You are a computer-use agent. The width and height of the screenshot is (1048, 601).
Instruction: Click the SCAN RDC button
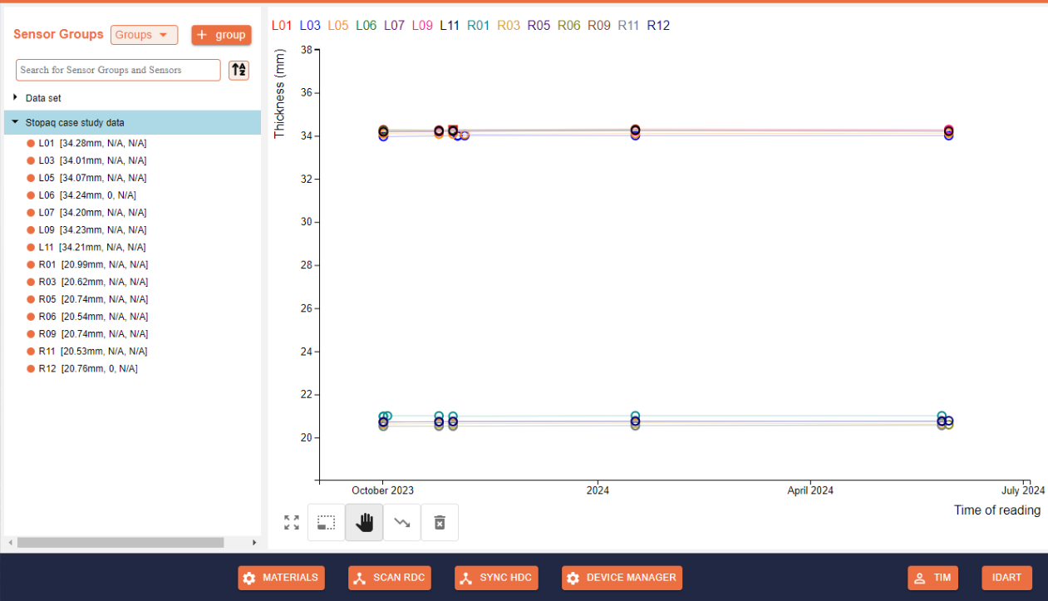tap(389, 578)
